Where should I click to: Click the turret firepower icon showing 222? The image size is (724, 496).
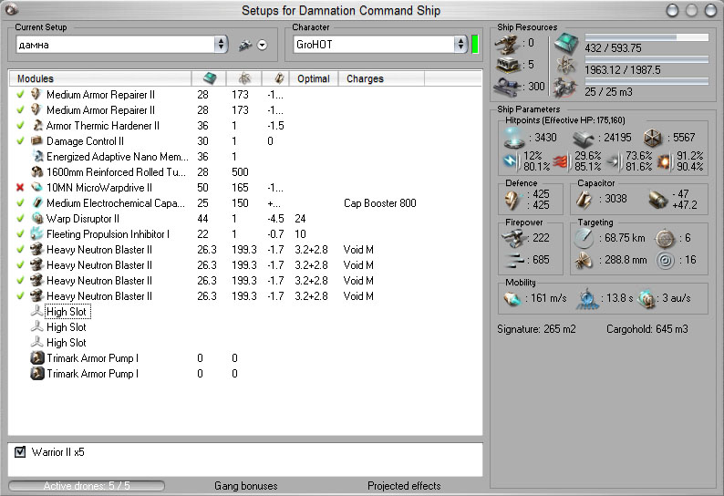click(x=513, y=238)
